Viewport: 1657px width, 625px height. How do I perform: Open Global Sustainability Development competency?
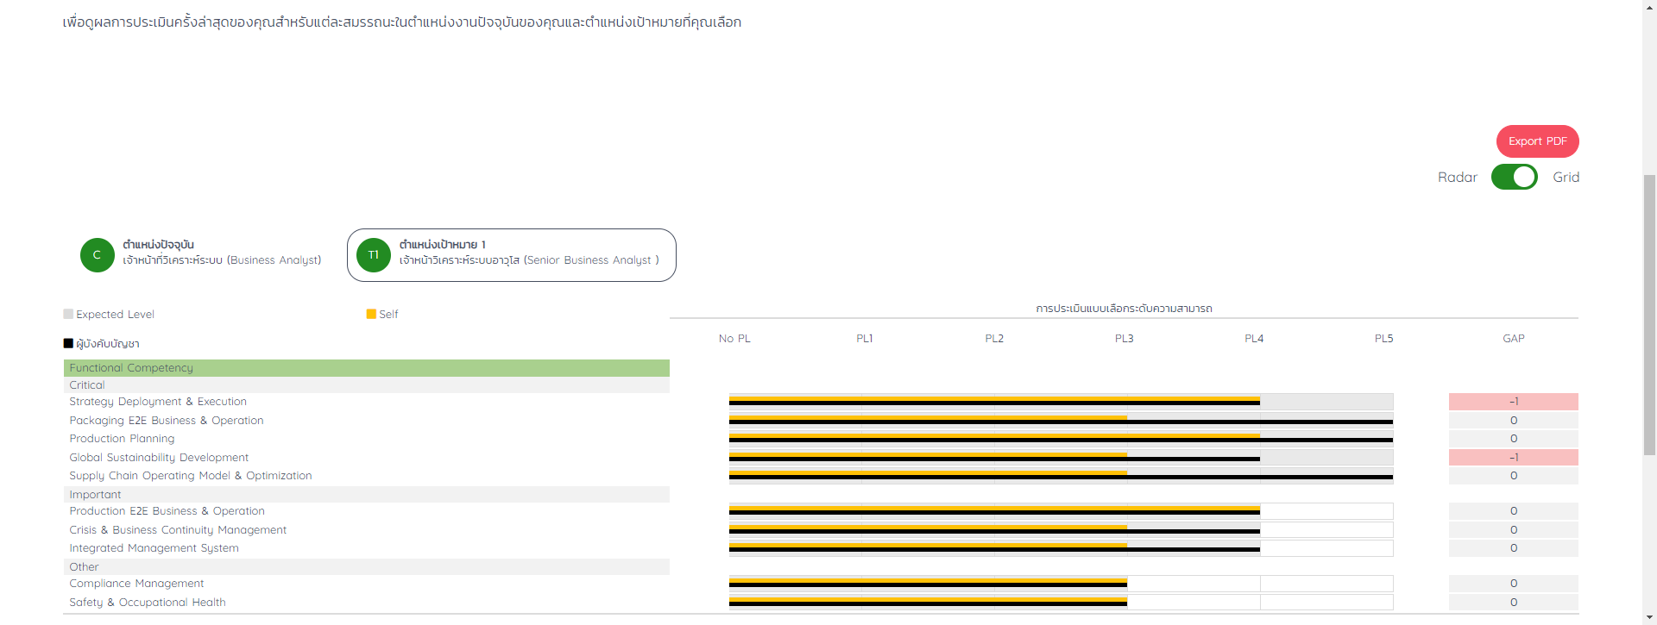coord(159,458)
